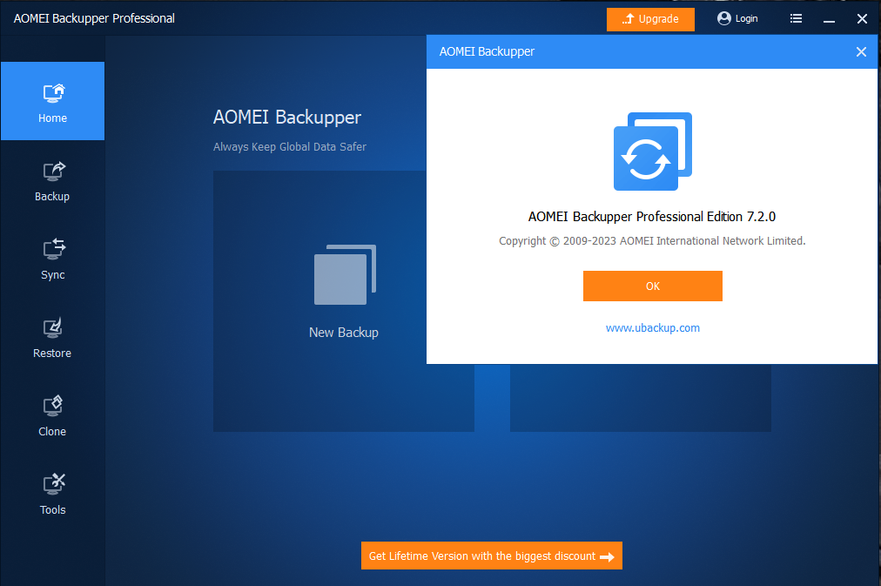Click Get Lifetime Version discount banner
Image resolution: width=881 pixels, height=586 pixels.
(x=492, y=556)
